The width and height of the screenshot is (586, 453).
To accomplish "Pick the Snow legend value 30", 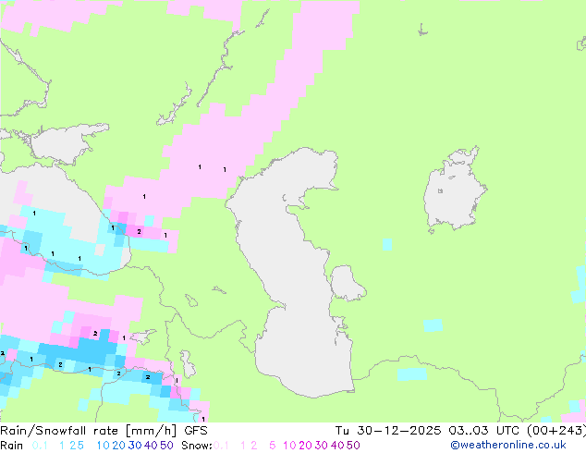I will pyautogui.click(x=322, y=446).
